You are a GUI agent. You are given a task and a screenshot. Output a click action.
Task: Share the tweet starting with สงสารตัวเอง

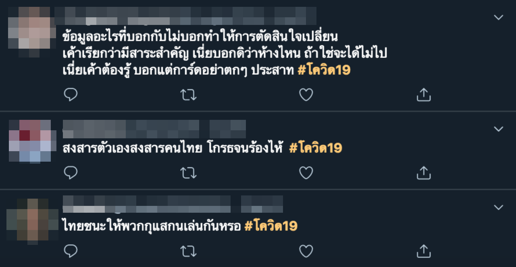(424, 173)
